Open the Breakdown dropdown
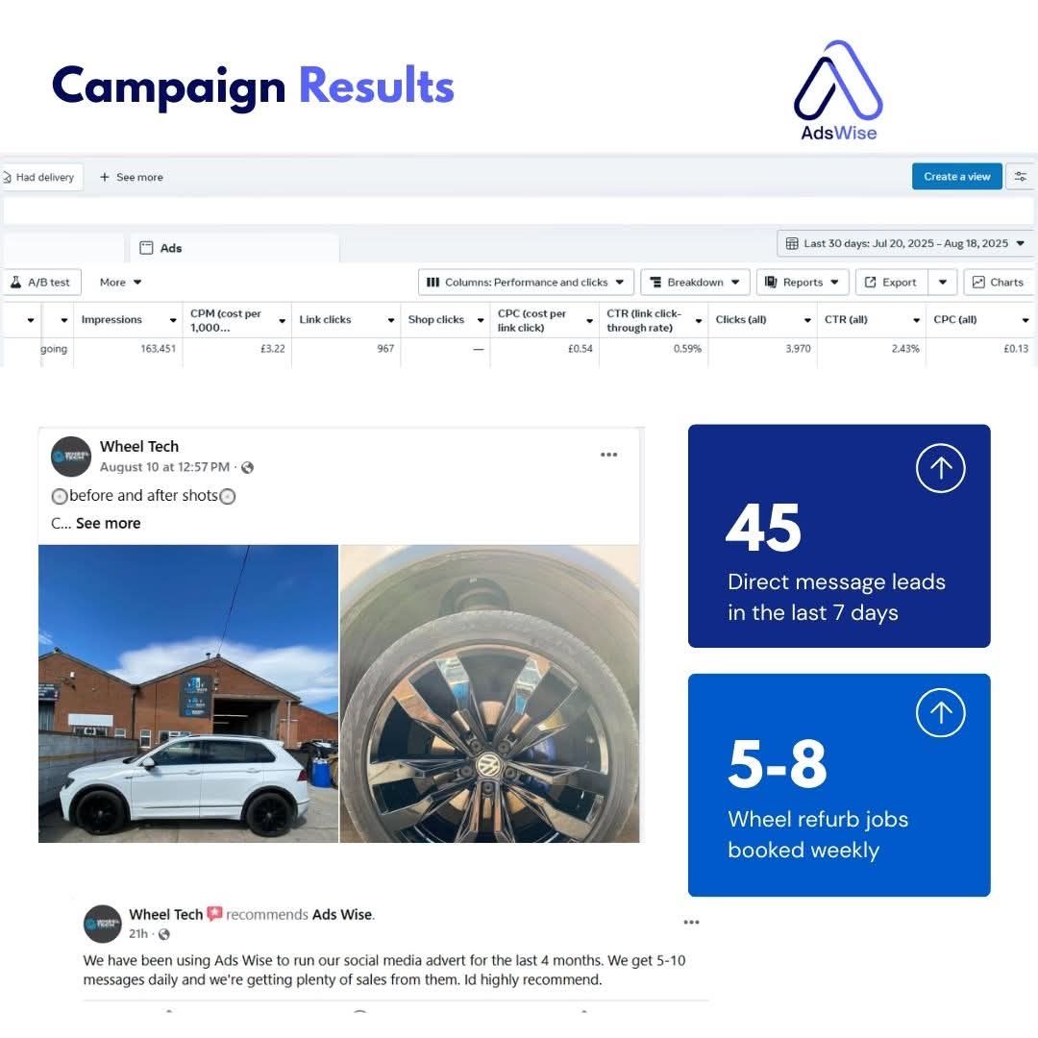This screenshot has width=1038, height=1038. point(695,282)
